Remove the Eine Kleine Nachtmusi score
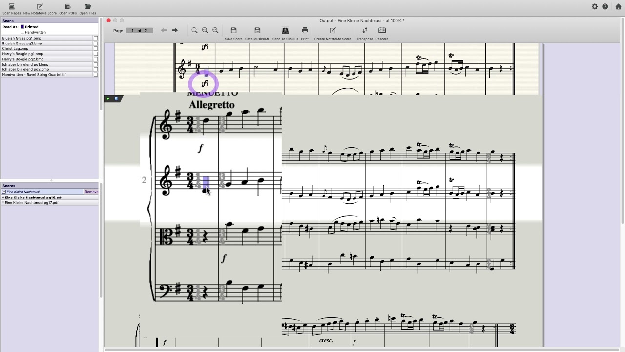Screen dimensions: 625x352 91,192
